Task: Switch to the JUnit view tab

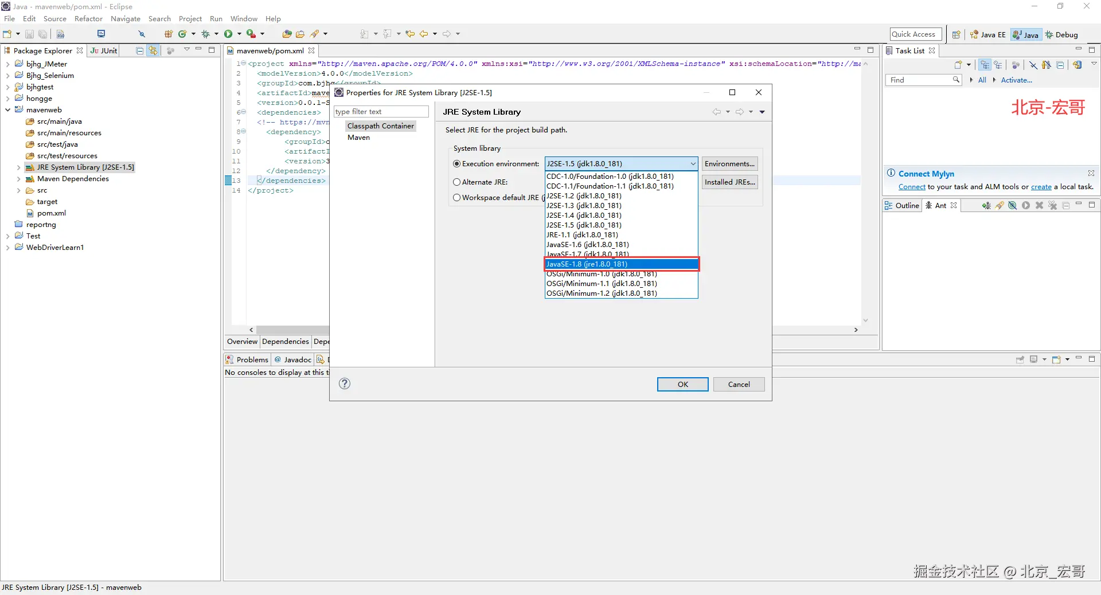Action: click(x=104, y=51)
